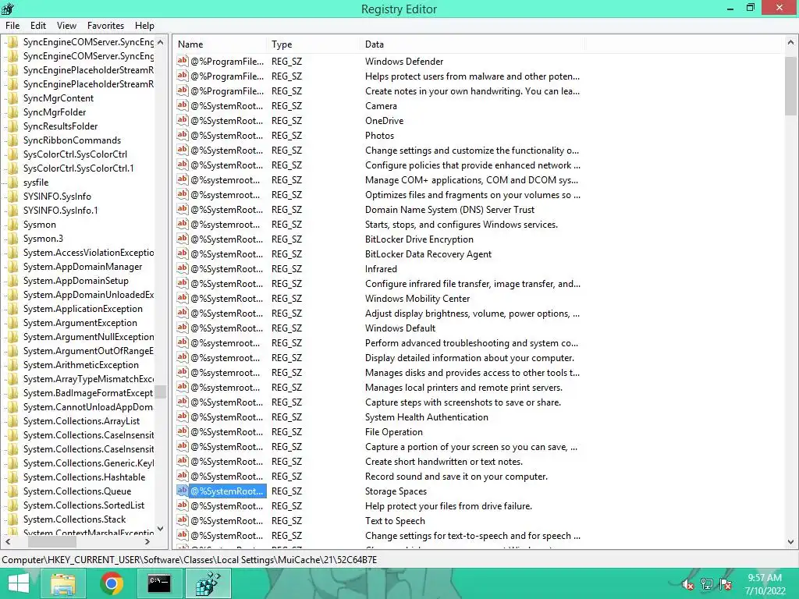Click the tree pane horizontal scrollbar thumb

coord(51,541)
